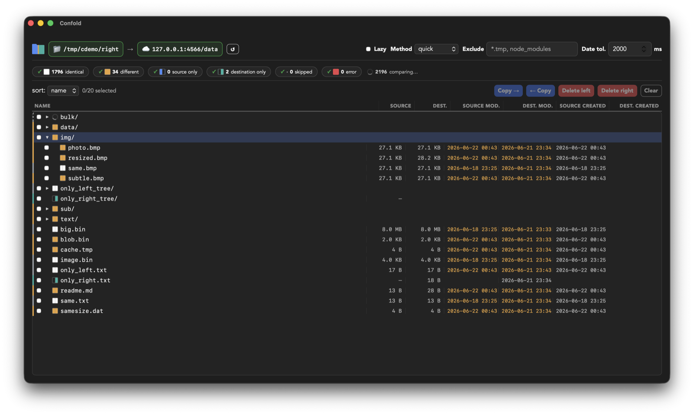Screen dimensions: 694x415
Task: Click the destination-only icon for only_right.txt
Action: pyautogui.click(x=55, y=280)
